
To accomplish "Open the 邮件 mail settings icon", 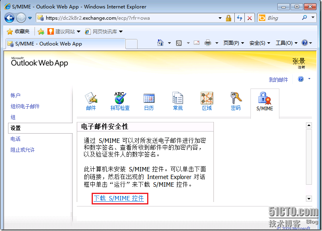I will [x=91, y=101].
